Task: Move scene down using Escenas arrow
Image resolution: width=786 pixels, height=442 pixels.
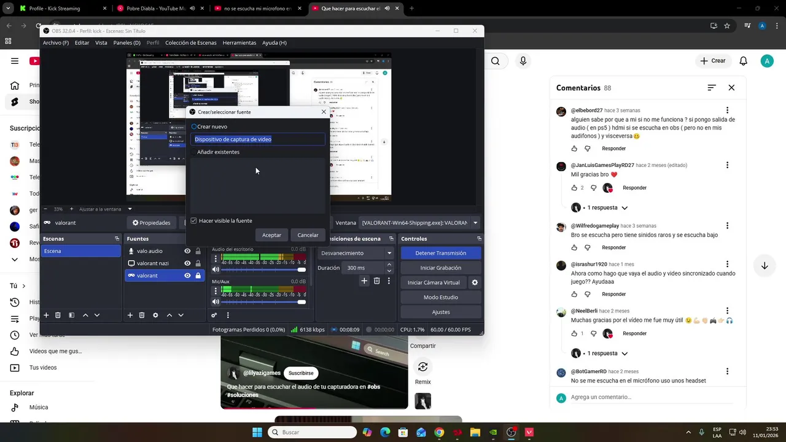Action: [x=97, y=315]
